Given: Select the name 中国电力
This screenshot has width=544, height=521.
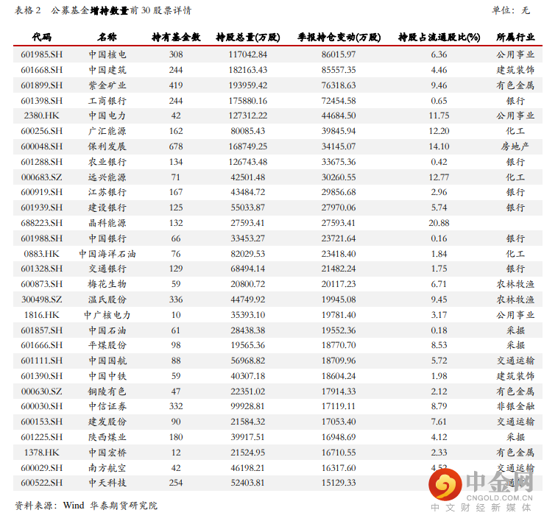Looking at the screenshot, I should click(107, 116).
